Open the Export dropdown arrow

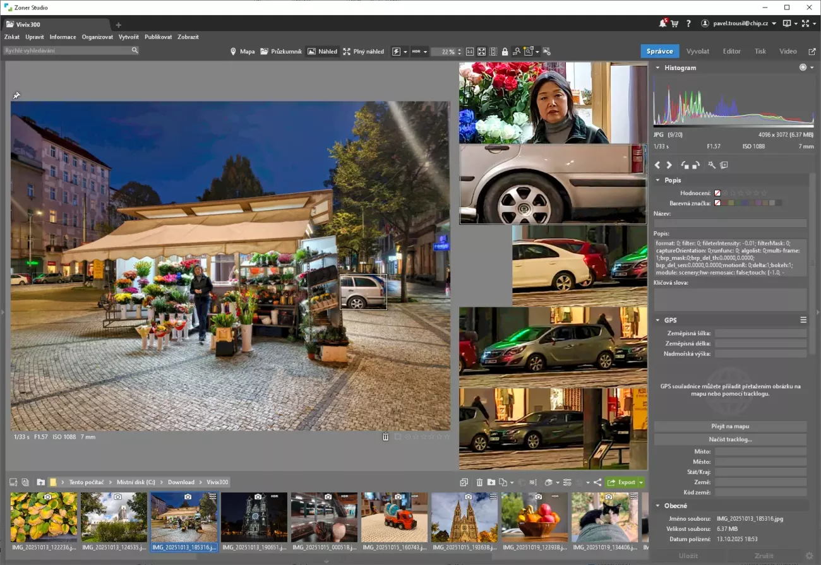click(641, 482)
